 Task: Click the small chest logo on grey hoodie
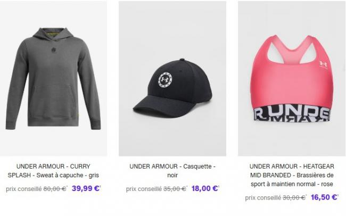53,50
